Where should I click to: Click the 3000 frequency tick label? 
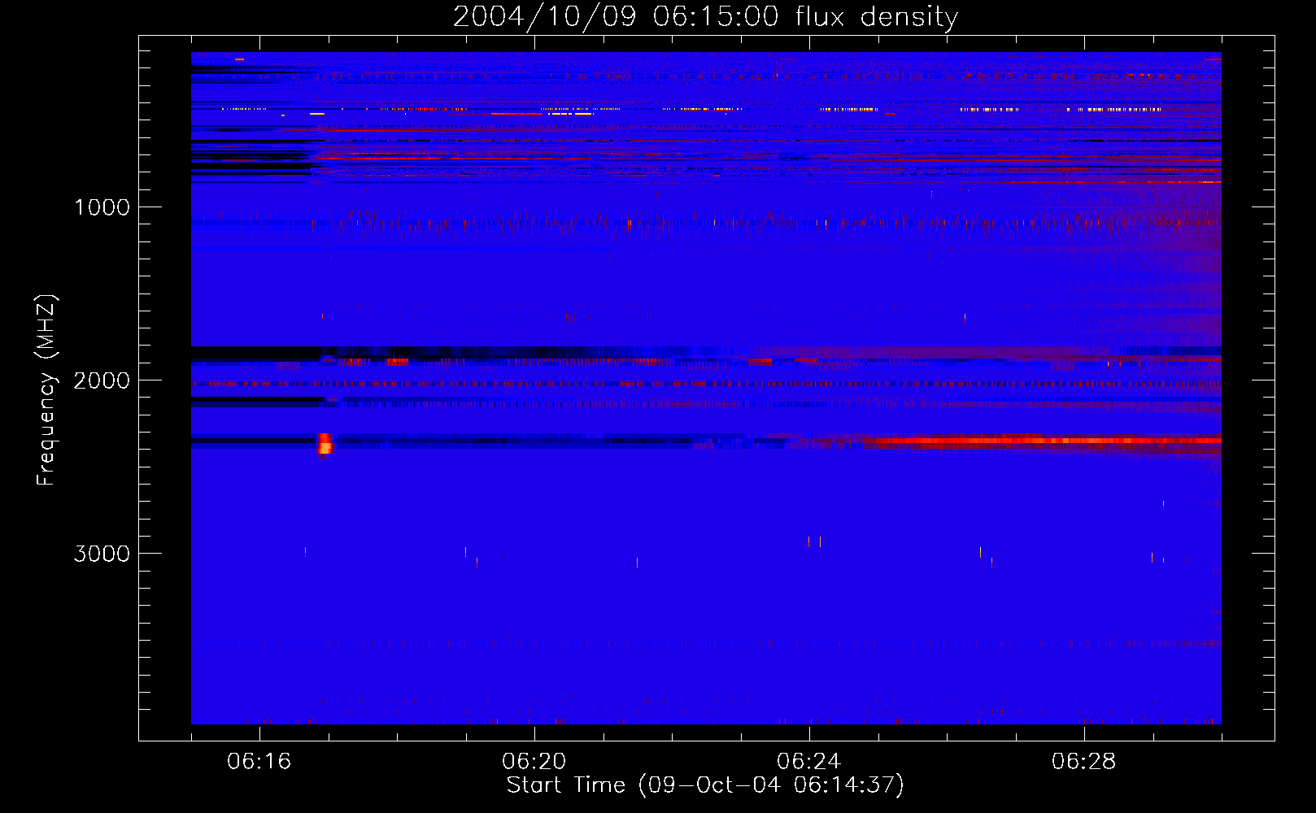coord(102,554)
